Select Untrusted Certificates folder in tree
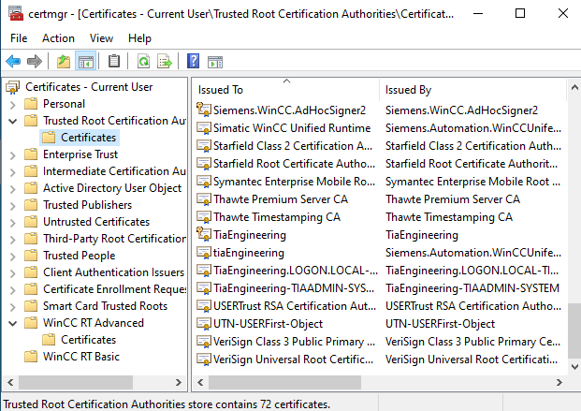 click(x=95, y=222)
